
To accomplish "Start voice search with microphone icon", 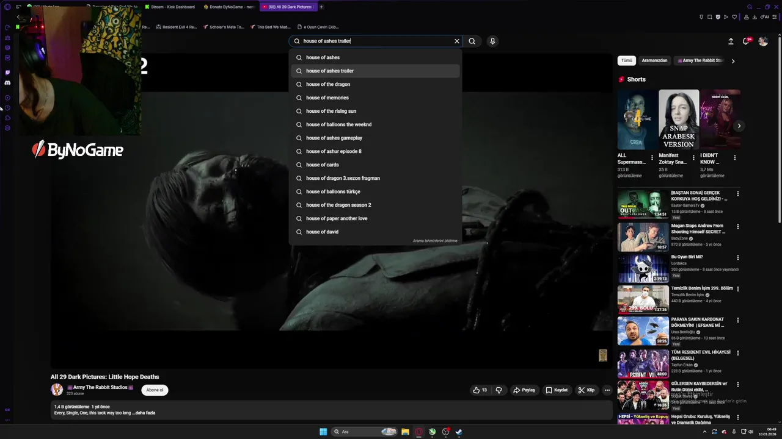I will pyautogui.click(x=492, y=41).
